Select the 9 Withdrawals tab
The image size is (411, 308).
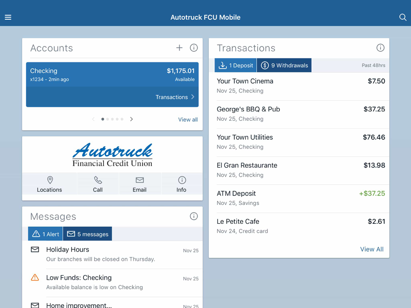(x=284, y=65)
